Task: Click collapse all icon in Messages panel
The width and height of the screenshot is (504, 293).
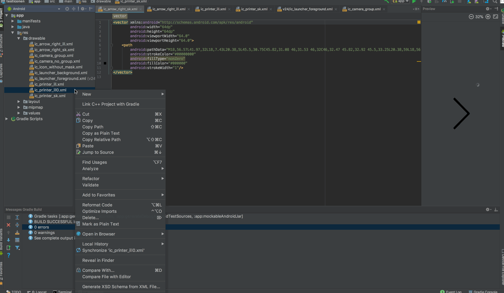Action: click(17, 225)
